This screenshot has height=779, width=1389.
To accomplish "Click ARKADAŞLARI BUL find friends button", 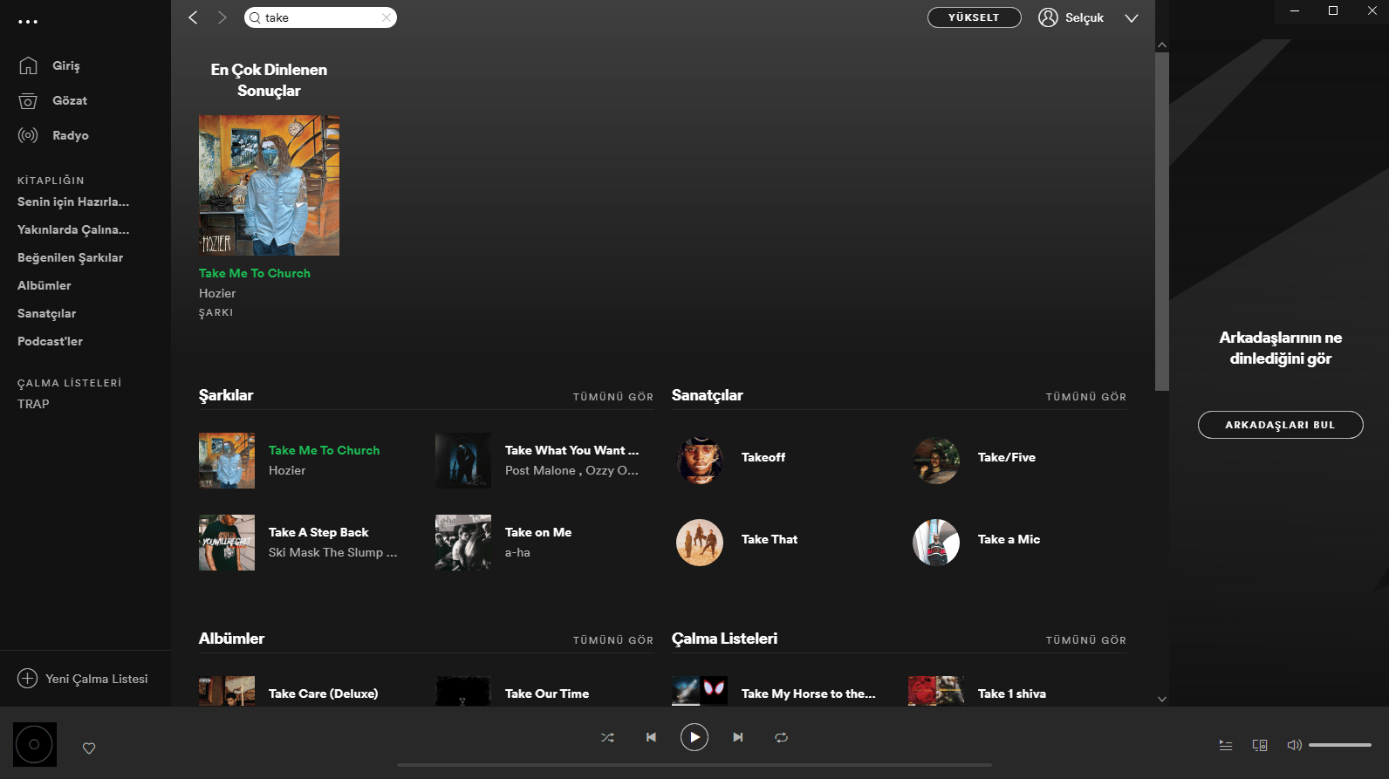I will pos(1280,425).
